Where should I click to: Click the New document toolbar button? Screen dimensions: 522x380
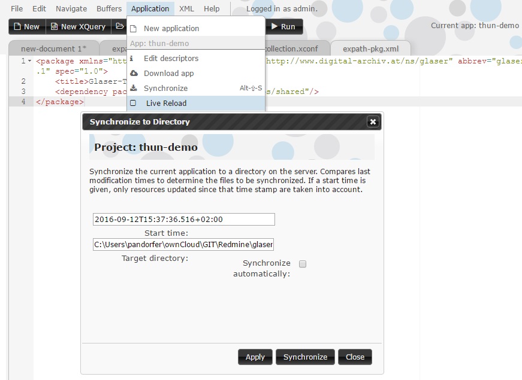click(x=27, y=26)
